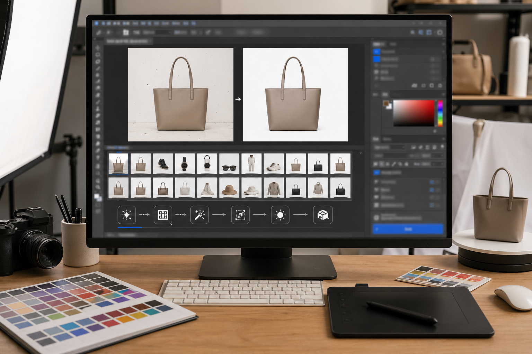Toggle the second blue checkbox in lower panel list

point(432,190)
